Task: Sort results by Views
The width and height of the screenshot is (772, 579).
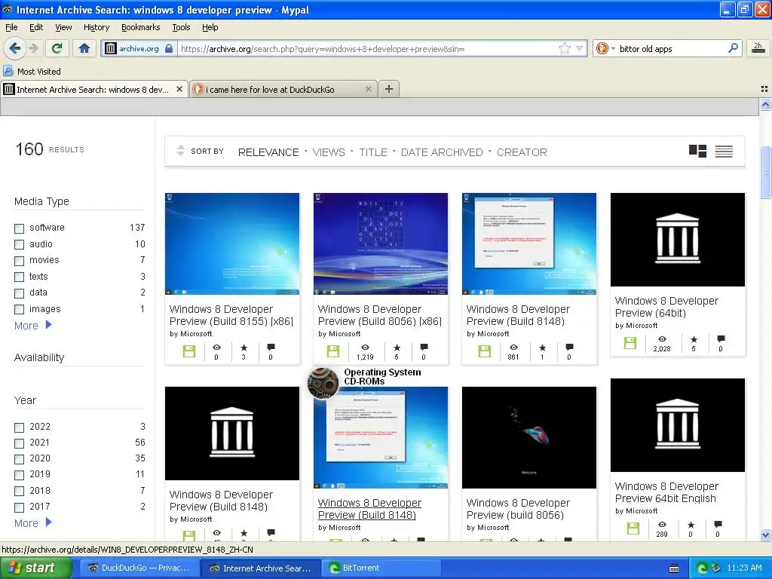Action: pyautogui.click(x=329, y=152)
